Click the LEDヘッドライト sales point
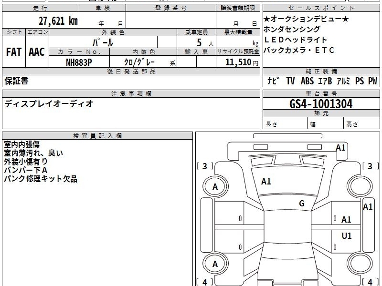This screenshot has width=382, height=286. point(295,40)
